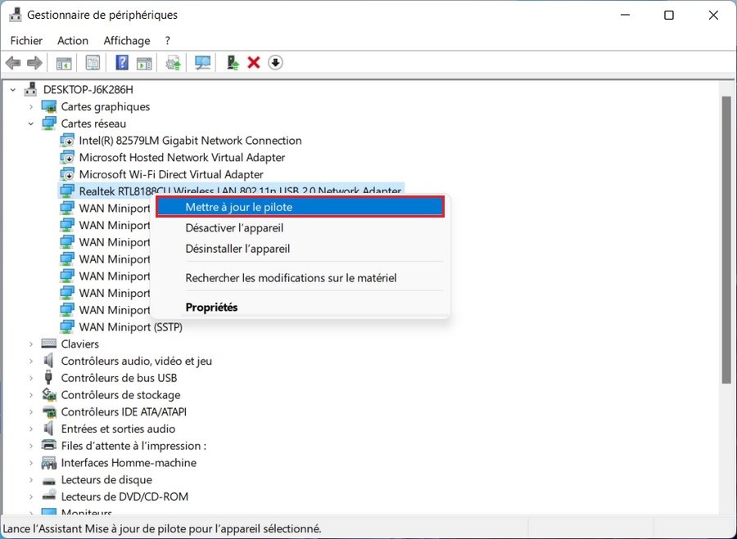Expand Entrées et sorties audio
Viewport: 737px width, 539px height.
[31, 429]
